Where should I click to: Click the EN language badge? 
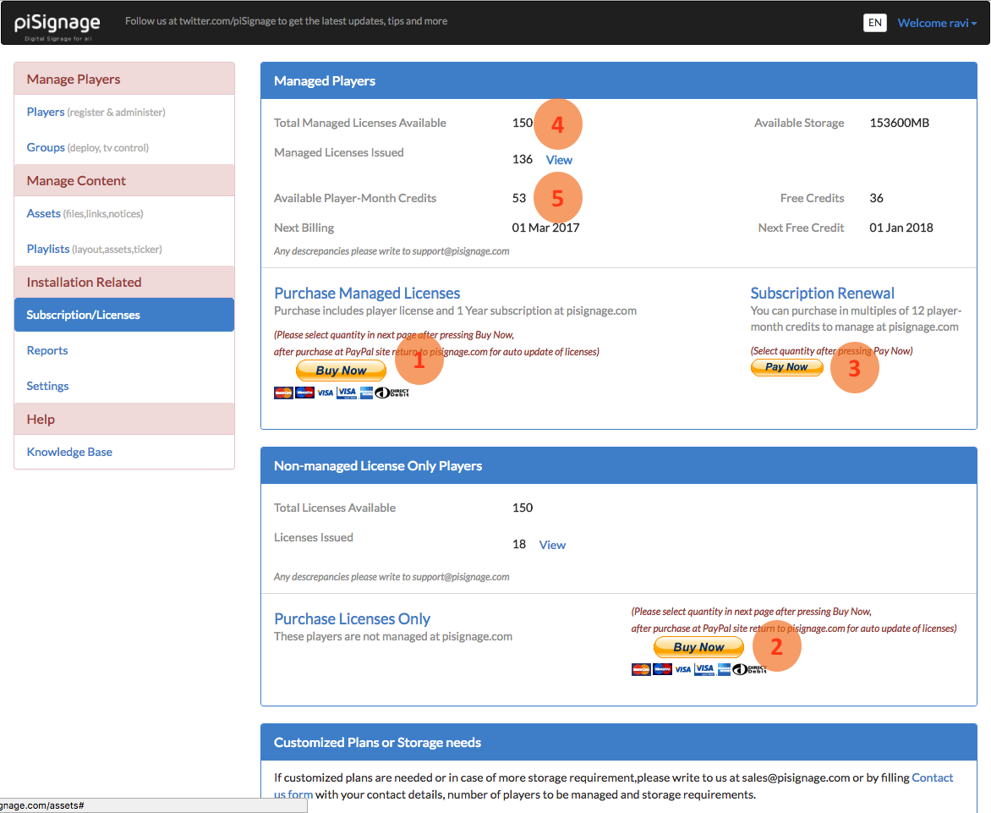coord(875,23)
